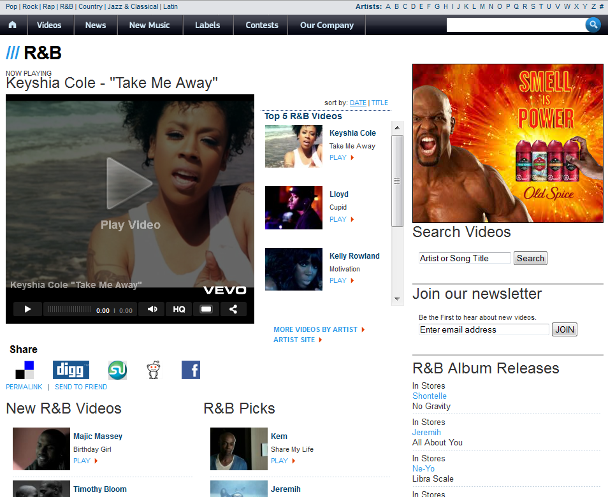
Task: Click the Artist or Song Title field
Action: [465, 258]
